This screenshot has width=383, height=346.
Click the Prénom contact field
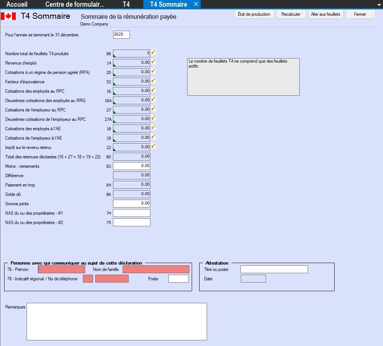[62, 269]
